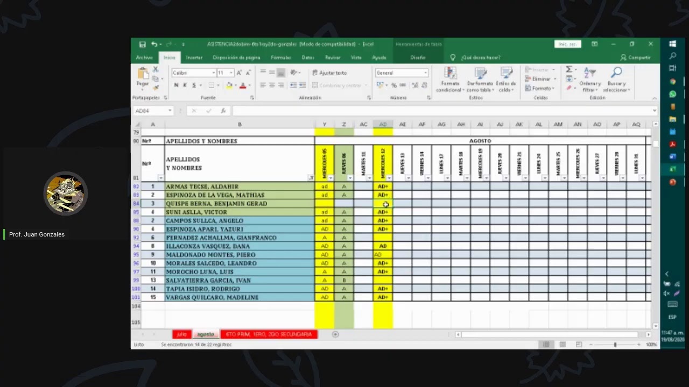Screen dimensions: 689x387
Task: Add a new sheet with plus icon
Action: [x=335, y=334]
